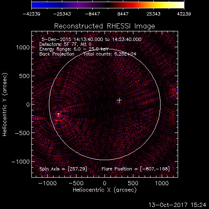Click the 'Reconstructed RHESSI Image' title

(104, 26)
